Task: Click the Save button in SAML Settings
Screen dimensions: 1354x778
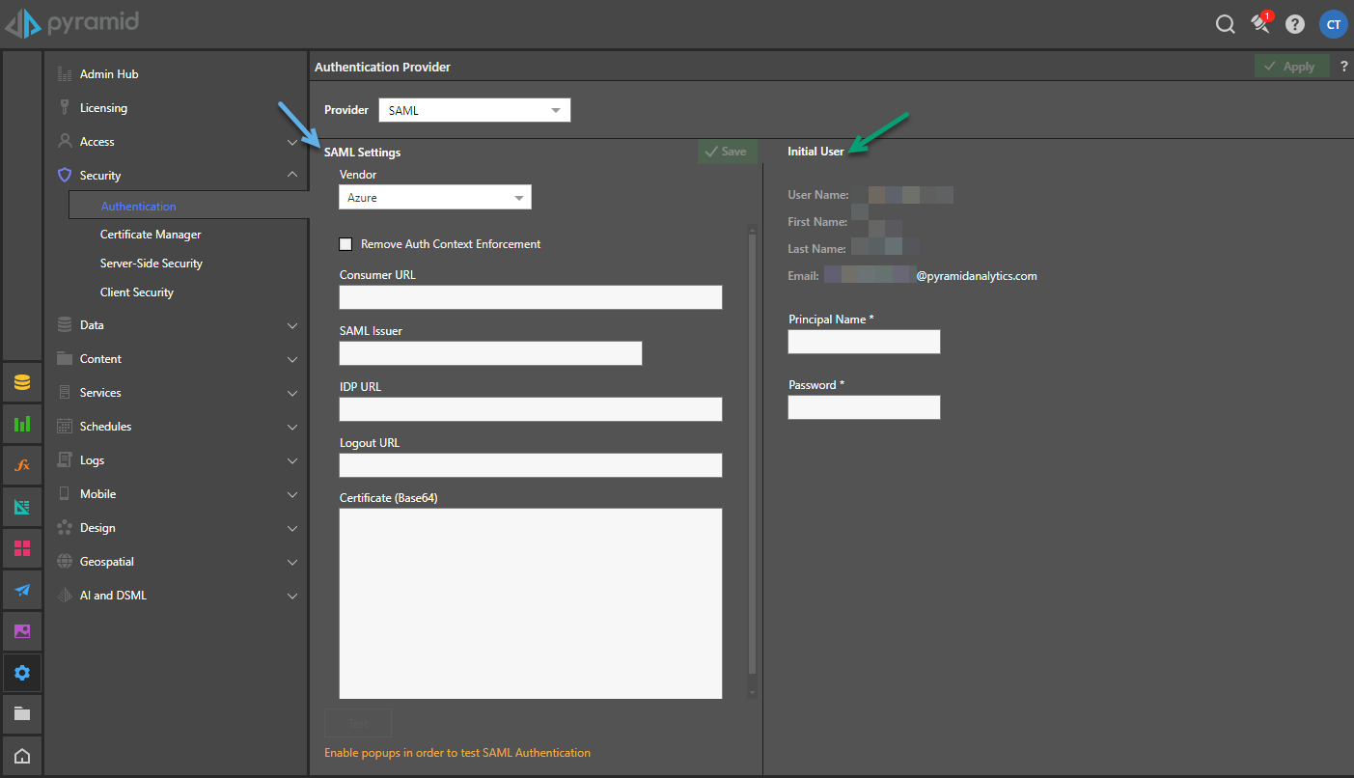Action: point(727,152)
